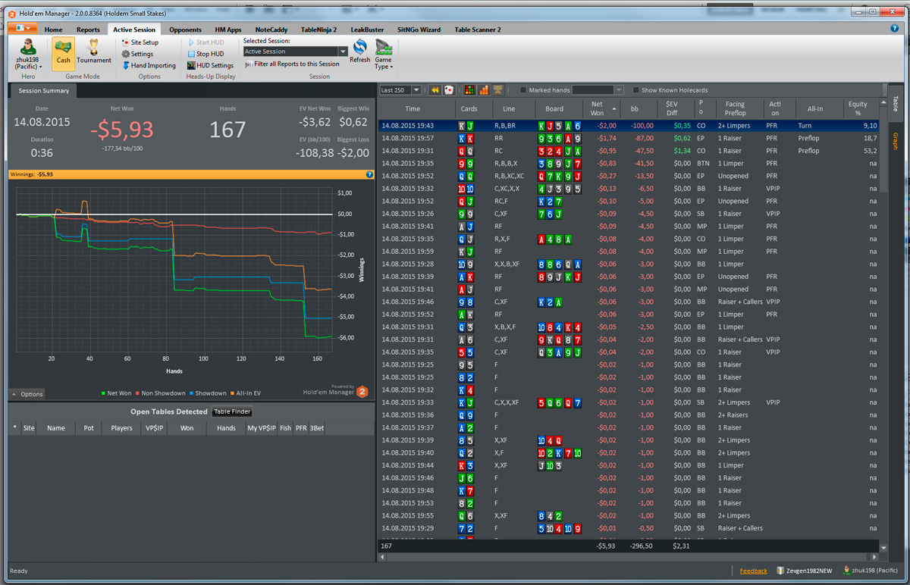
Task: Click the zhuk198 (Pacific) status bar icon
Action: 846,571
